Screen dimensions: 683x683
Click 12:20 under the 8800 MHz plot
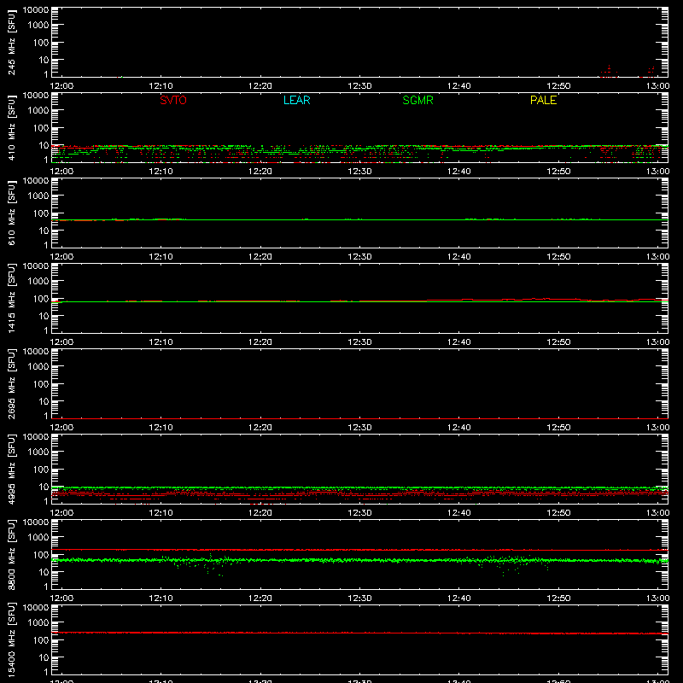(260, 598)
